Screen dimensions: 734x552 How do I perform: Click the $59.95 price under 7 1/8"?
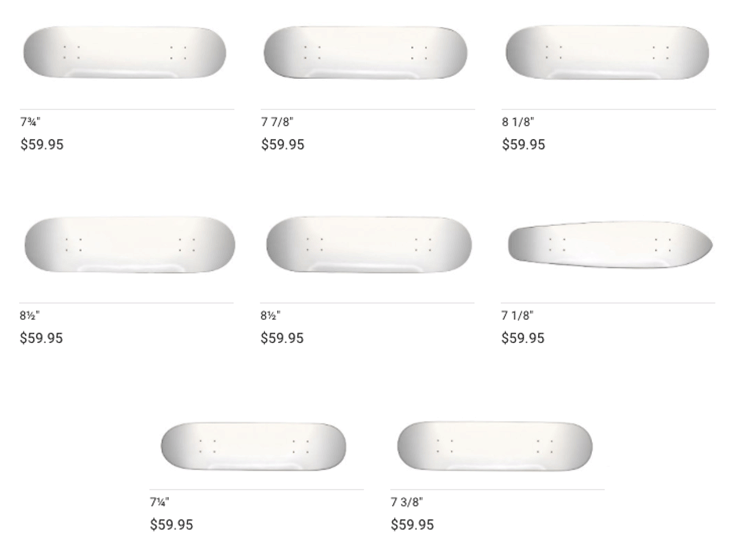click(x=523, y=338)
